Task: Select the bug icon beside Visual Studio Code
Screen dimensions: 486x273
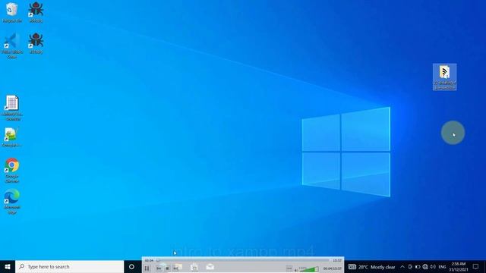Action: [36, 43]
